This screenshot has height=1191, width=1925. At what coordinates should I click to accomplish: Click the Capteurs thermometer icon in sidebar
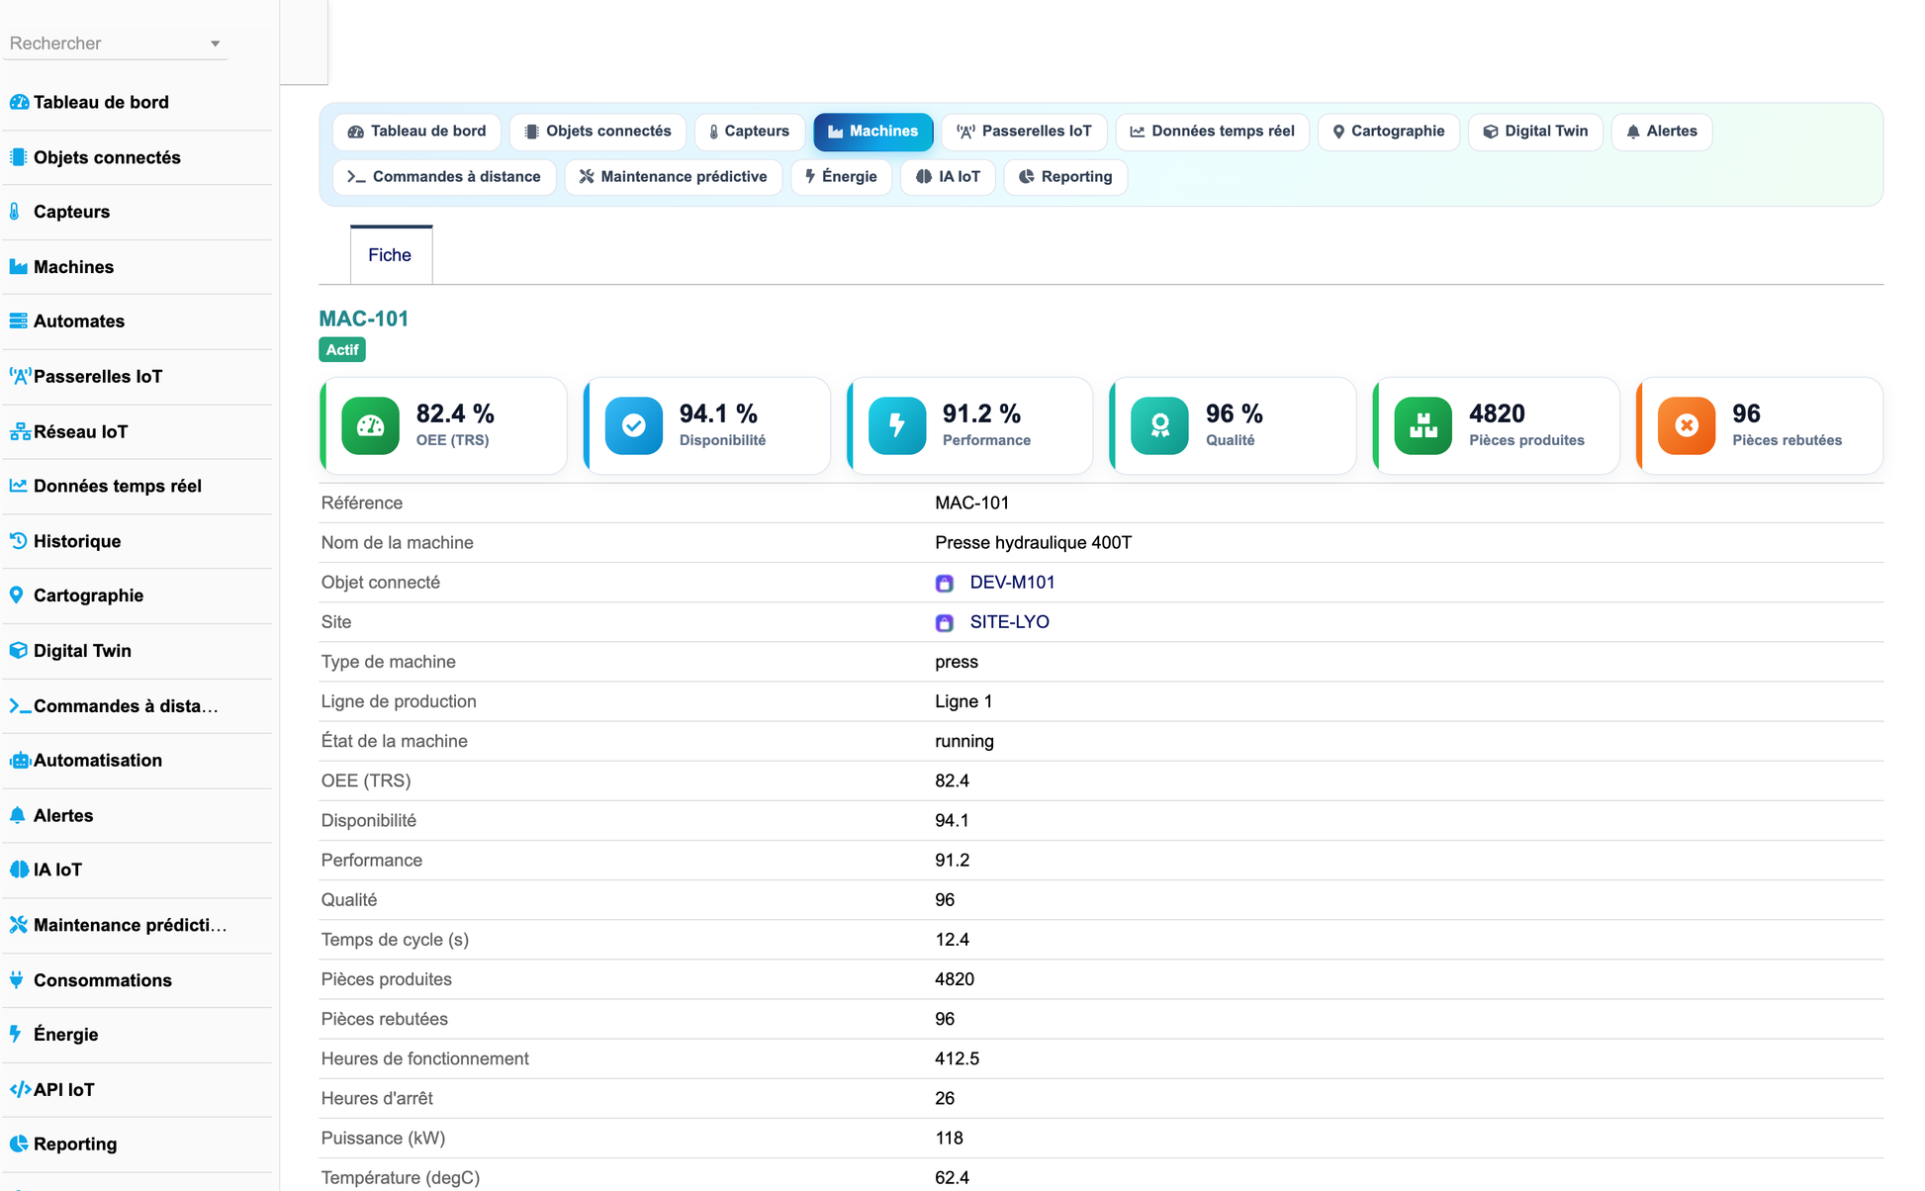[15, 212]
